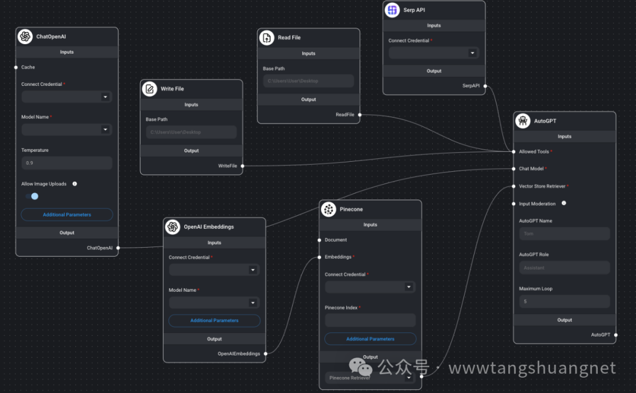The image size is (636, 393).
Task: Open ChatOpenAI Model Name dropdown
Action: pyautogui.click(x=67, y=129)
